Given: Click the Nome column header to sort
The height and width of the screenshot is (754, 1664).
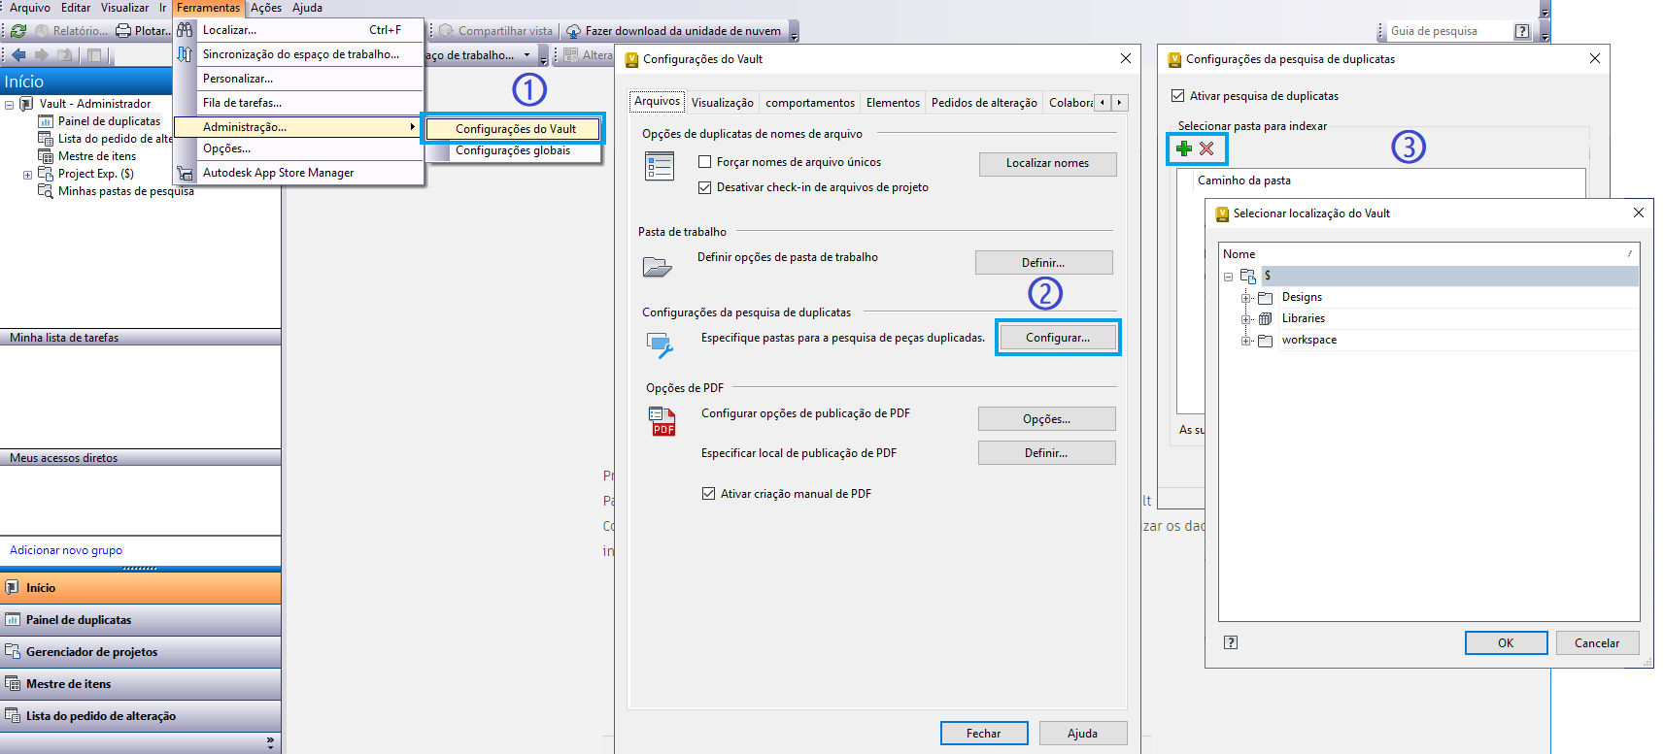Looking at the screenshot, I should tap(1429, 254).
